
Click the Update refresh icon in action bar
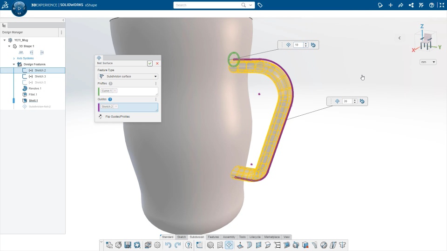point(137,245)
